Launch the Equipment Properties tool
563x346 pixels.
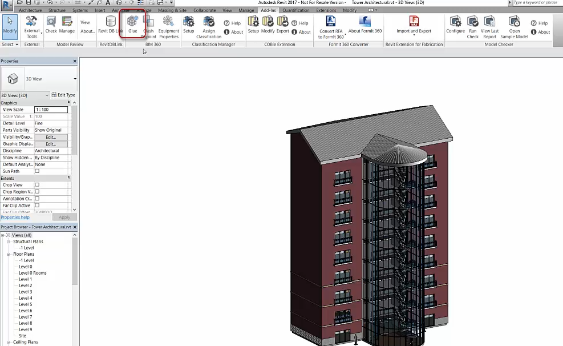168,27
